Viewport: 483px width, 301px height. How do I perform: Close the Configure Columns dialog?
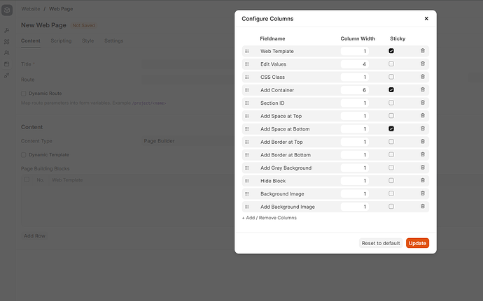[x=426, y=19]
